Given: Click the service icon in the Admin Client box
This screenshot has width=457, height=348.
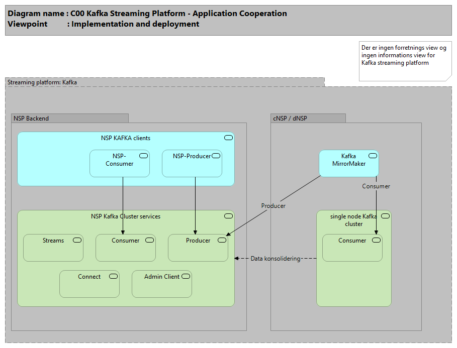Looking at the screenshot, I should (x=186, y=276).
